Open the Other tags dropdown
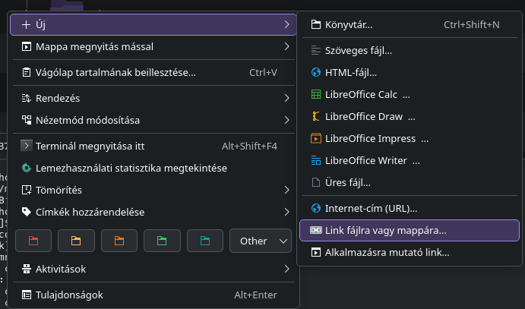 click(261, 241)
